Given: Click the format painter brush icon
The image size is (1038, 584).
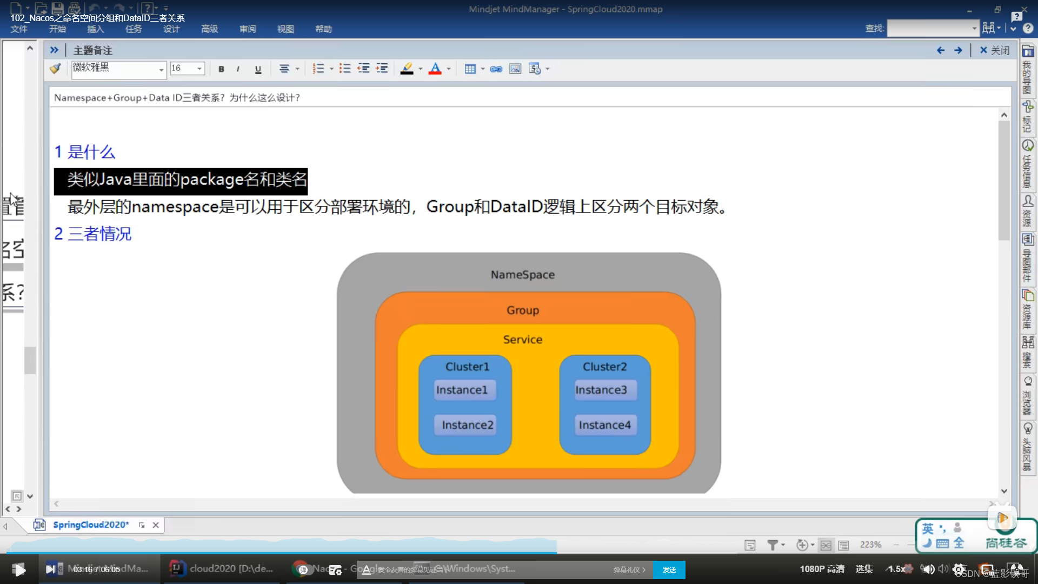Looking at the screenshot, I should pos(55,69).
